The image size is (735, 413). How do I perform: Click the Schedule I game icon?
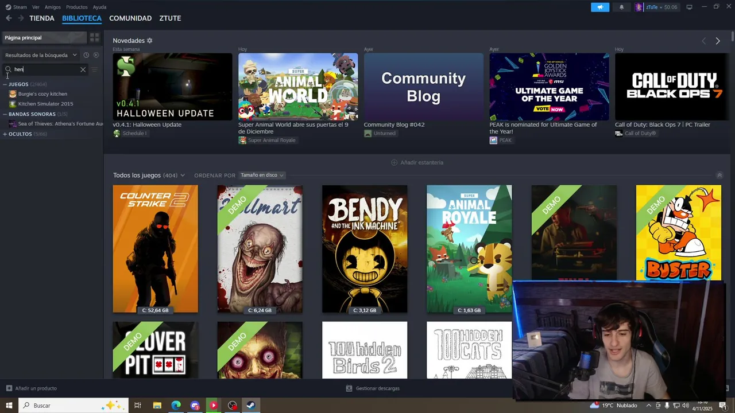(117, 133)
